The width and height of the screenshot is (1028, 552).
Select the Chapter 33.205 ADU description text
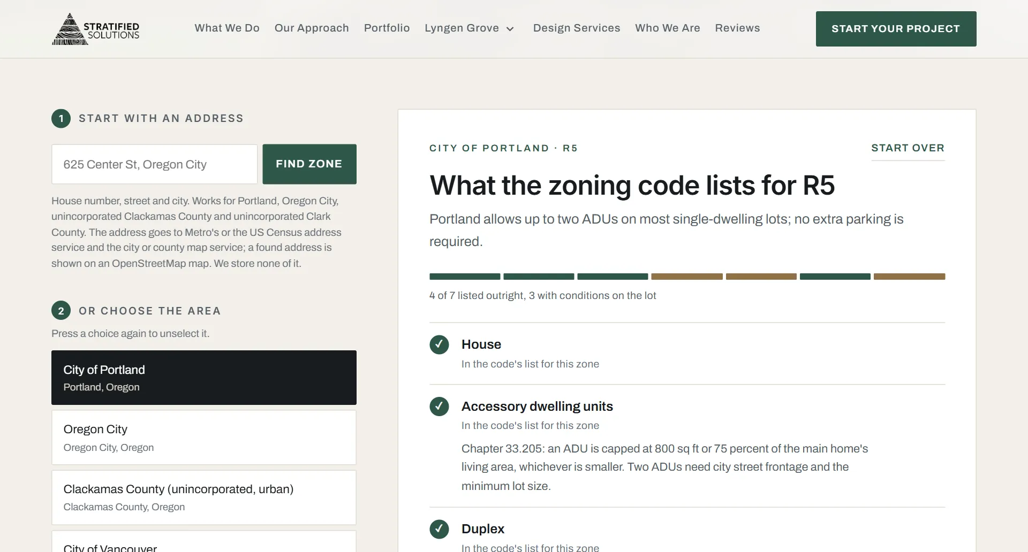click(664, 467)
